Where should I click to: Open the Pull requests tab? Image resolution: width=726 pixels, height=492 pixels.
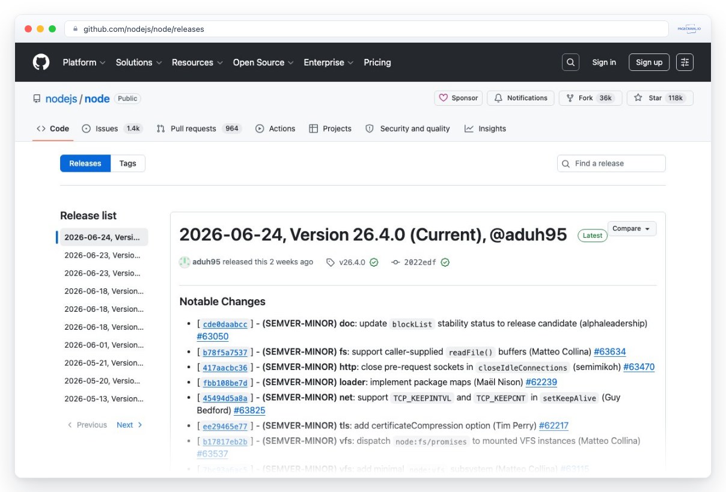198,129
